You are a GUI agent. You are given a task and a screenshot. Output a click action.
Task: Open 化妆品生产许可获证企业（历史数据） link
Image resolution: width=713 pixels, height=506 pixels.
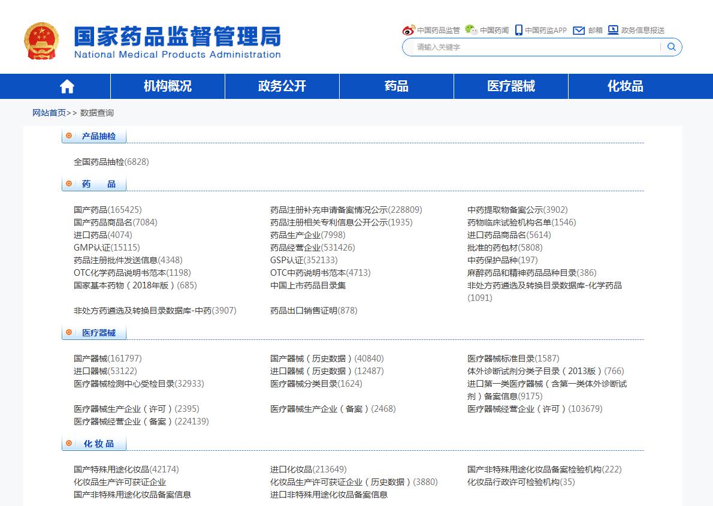354,483
